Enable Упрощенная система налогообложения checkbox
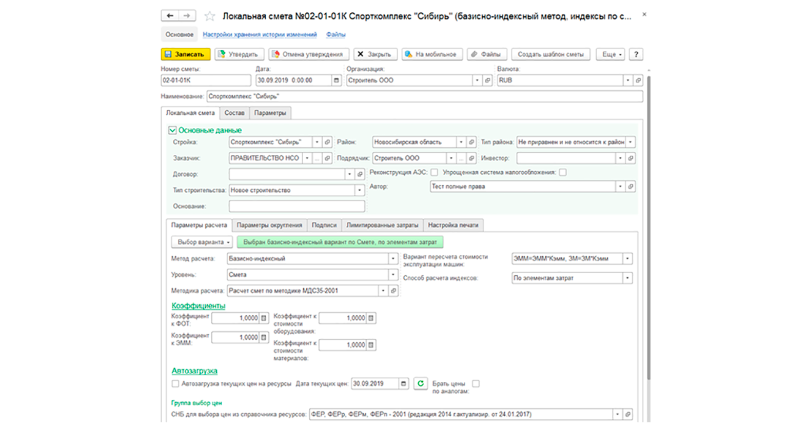This screenshot has width=808, height=429. click(563, 172)
